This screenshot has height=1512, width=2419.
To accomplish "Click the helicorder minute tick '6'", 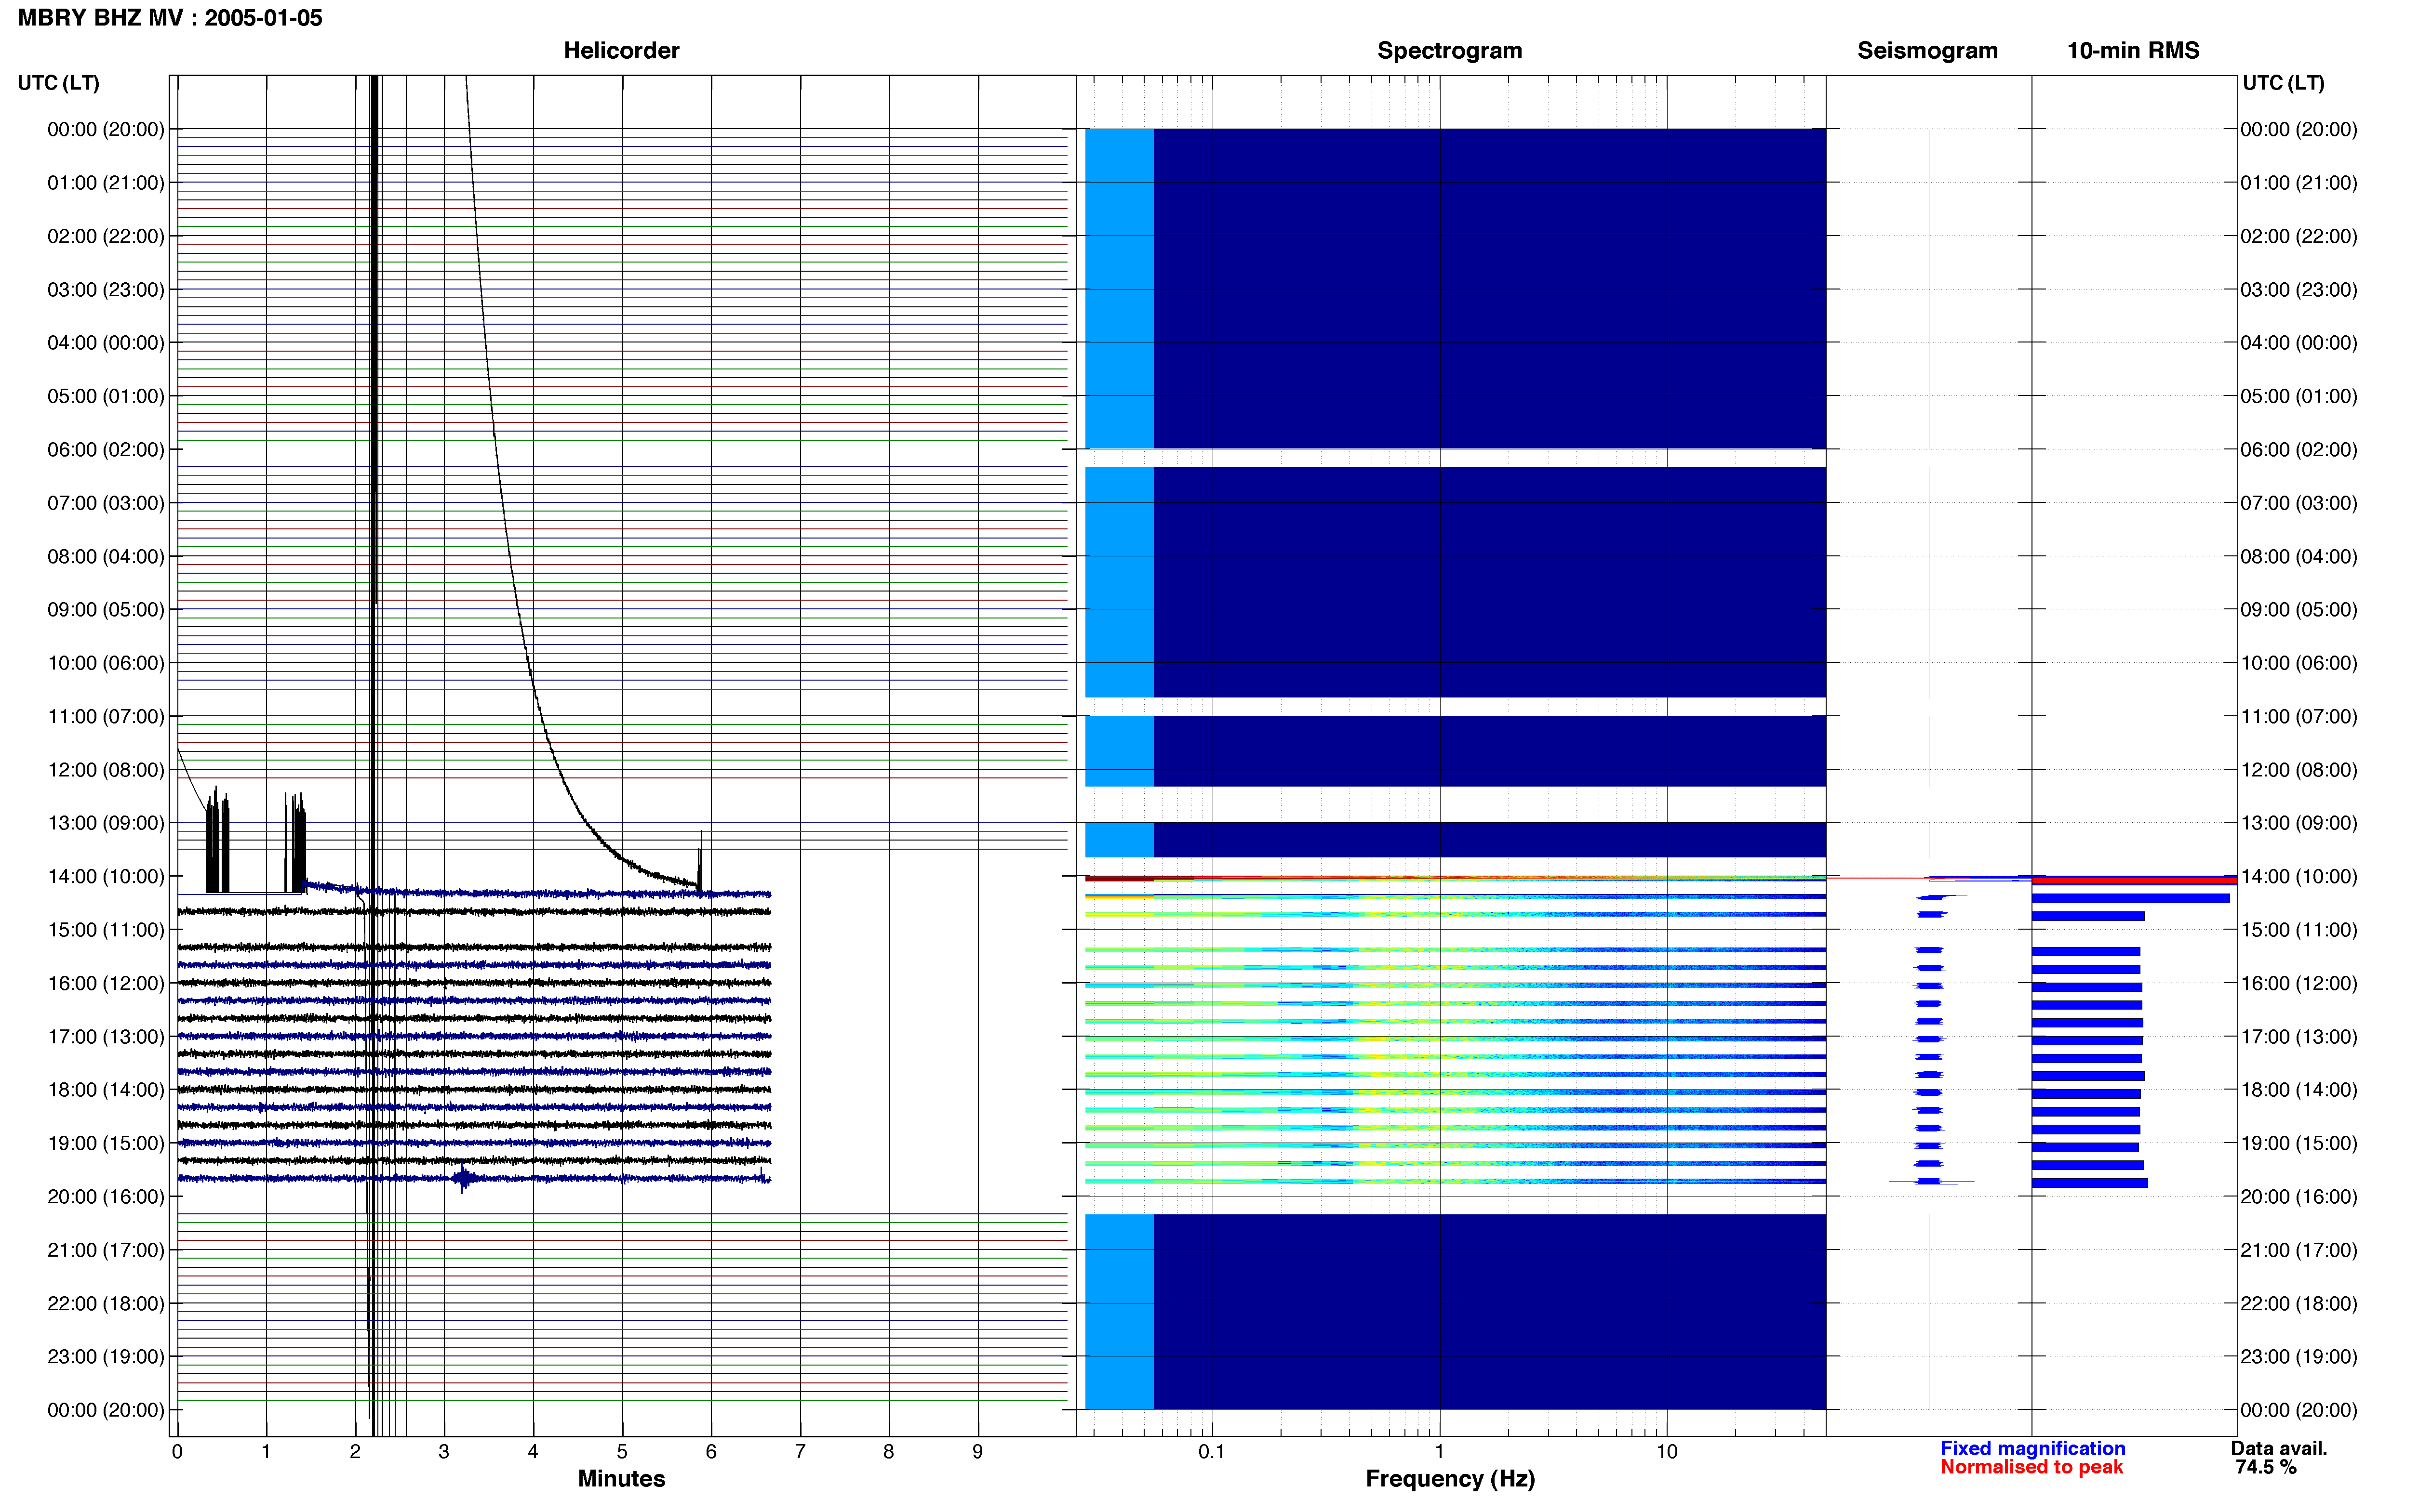I will coord(711,1451).
